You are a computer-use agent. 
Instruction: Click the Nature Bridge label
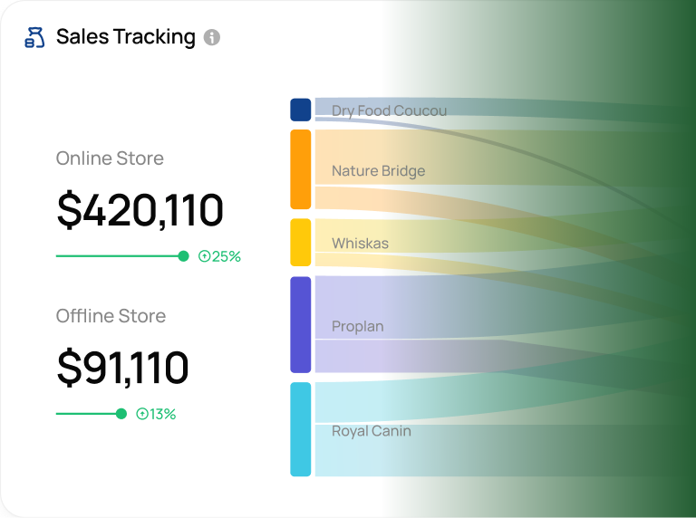click(x=378, y=171)
